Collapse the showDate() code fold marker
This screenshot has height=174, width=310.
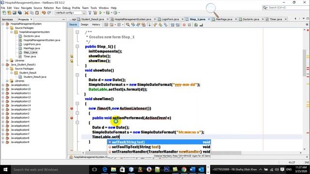[77, 75]
